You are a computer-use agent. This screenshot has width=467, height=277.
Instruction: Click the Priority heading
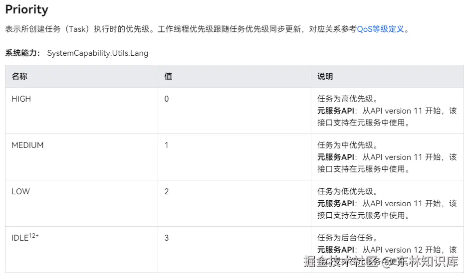click(26, 9)
